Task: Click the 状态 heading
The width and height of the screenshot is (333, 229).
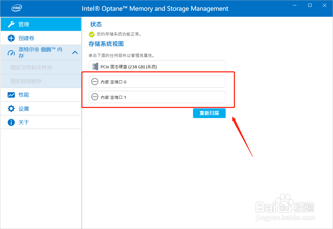Action: [96, 24]
